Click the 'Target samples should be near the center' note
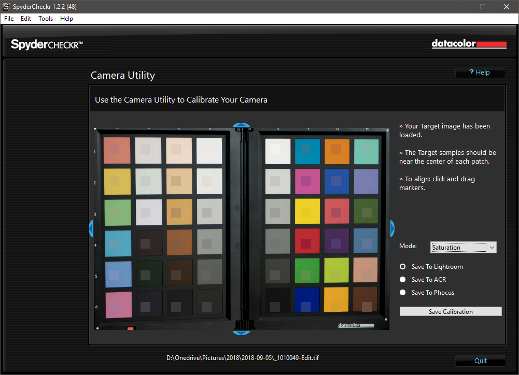This screenshot has height=375, width=519. tap(447, 157)
